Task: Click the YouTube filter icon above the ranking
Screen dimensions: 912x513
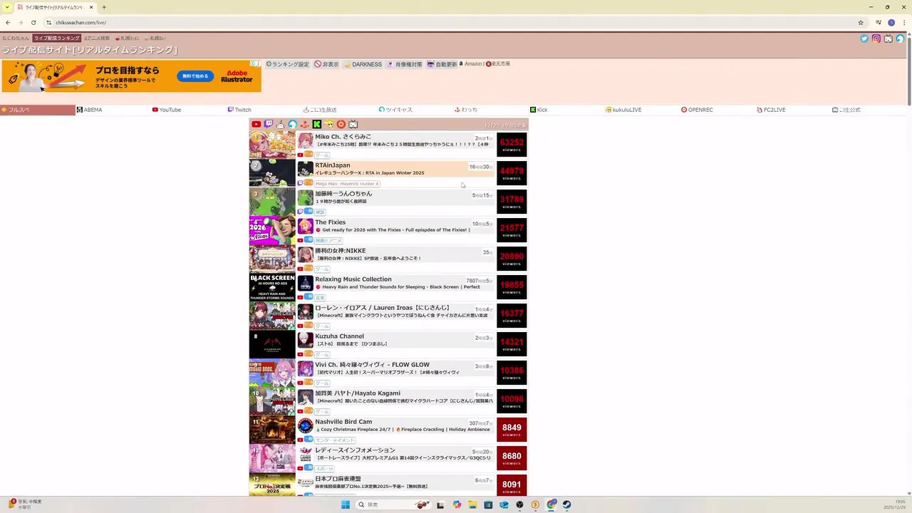Action: 256,124
